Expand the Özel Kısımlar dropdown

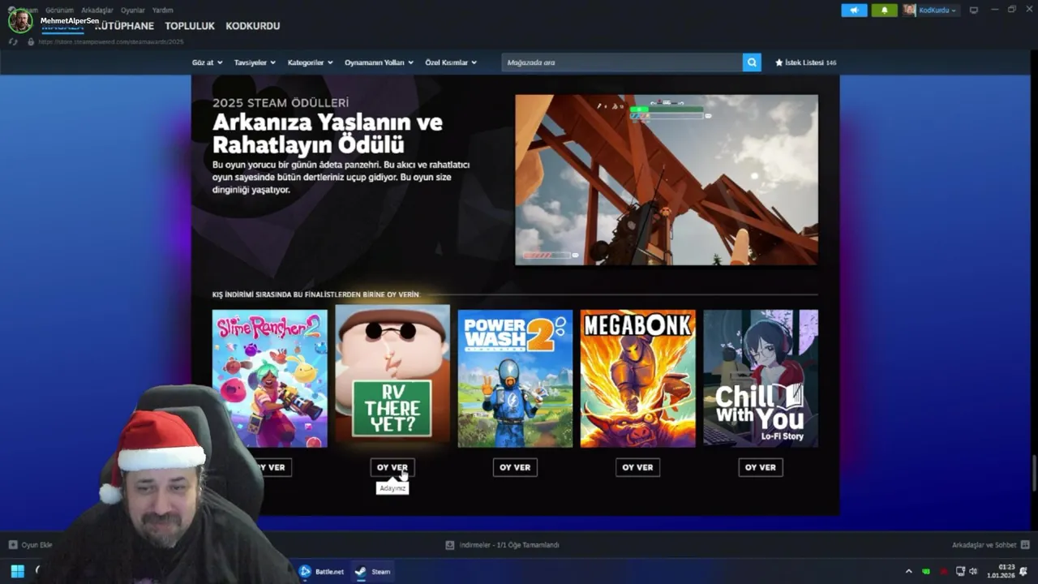tap(451, 62)
